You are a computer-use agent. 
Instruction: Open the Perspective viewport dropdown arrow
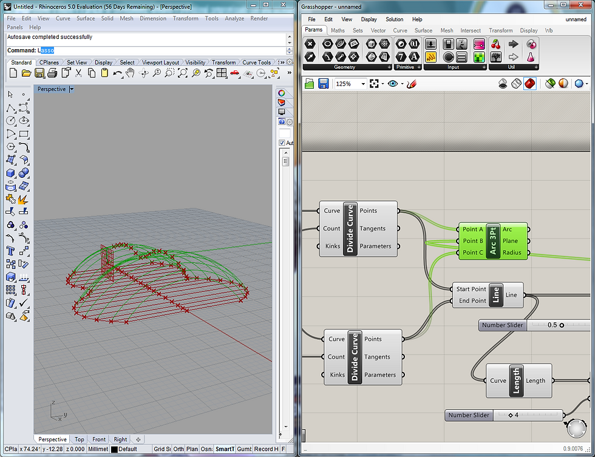72,89
